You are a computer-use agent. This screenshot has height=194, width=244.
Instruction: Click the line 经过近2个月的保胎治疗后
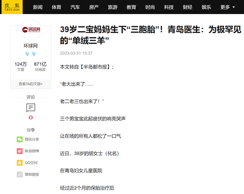[87, 188]
